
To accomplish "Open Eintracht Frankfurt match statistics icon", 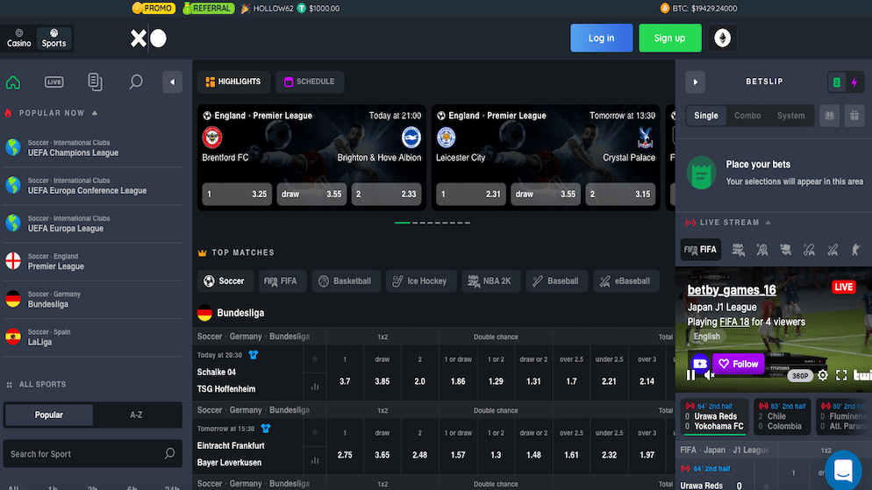I will pos(315,460).
